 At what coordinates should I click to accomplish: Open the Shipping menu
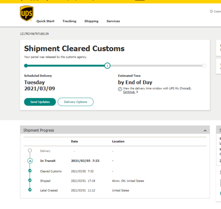[x=91, y=21]
